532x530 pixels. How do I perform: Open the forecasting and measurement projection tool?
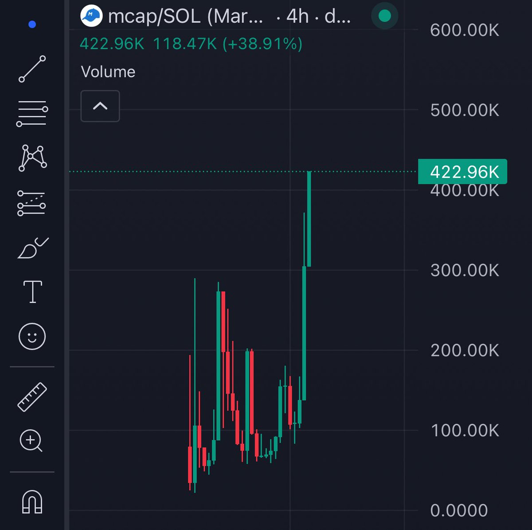click(31, 203)
